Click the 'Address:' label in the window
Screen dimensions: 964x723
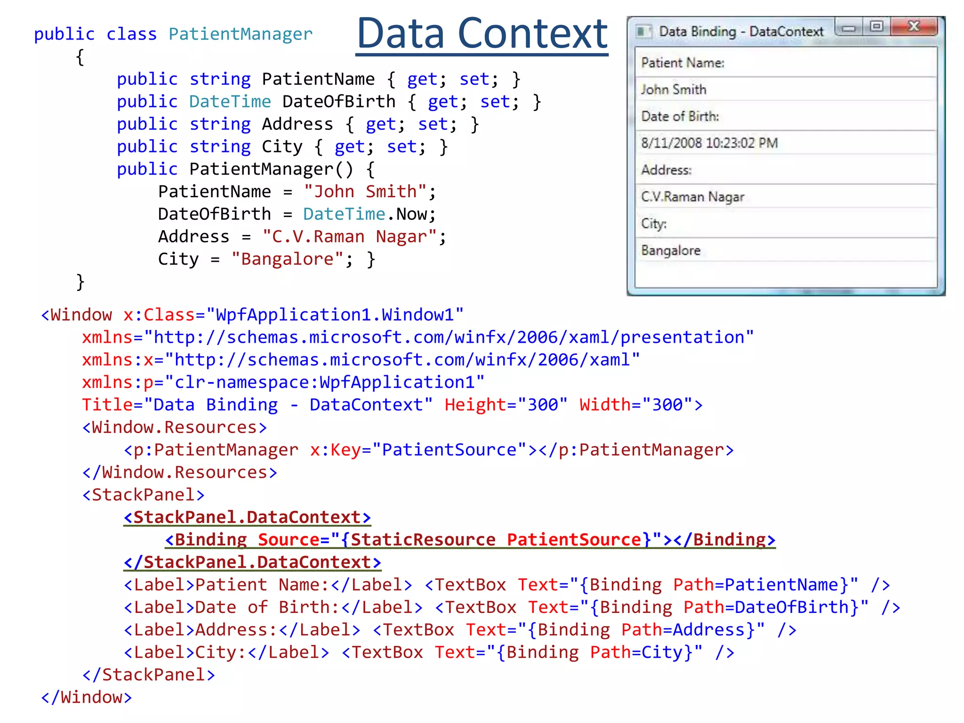point(667,170)
